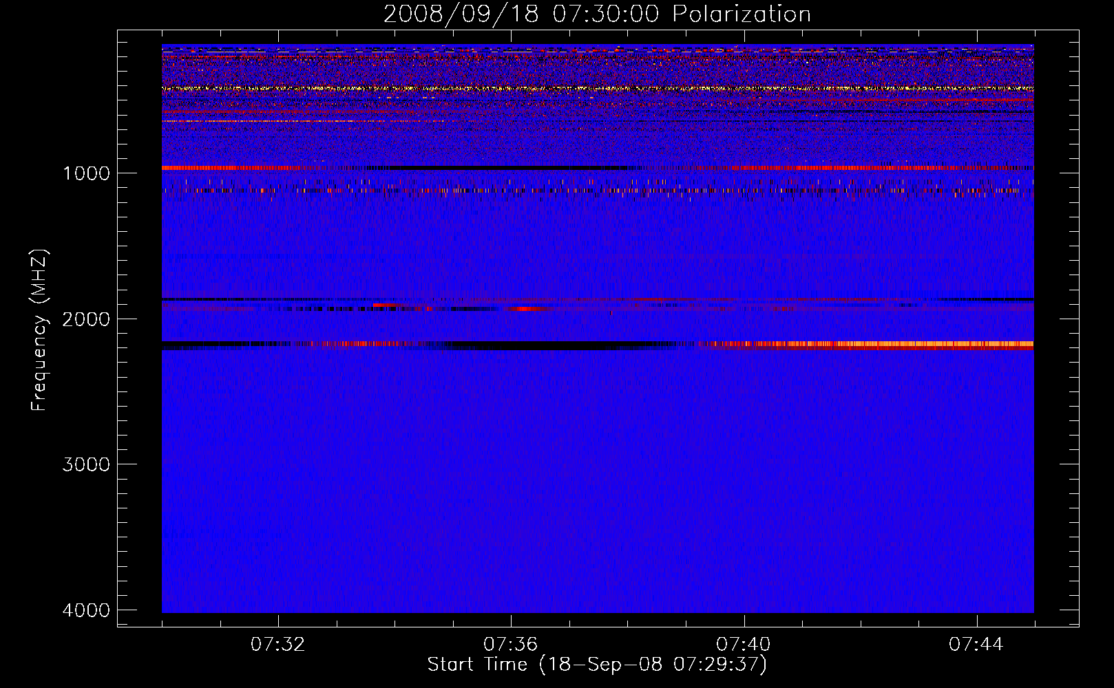
Task: Click the yellow horizontal band near 400 MHz
Action: coord(598,89)
